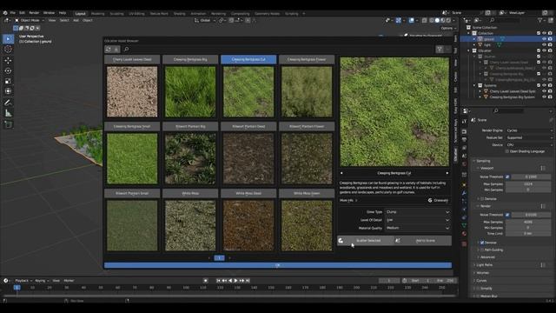The image size is (556, 313).
Task: Click the Scatter Selected button
Action: click(366, 241)
